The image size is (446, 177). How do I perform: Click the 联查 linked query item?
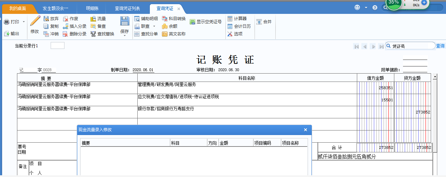(x=142, y=26)
